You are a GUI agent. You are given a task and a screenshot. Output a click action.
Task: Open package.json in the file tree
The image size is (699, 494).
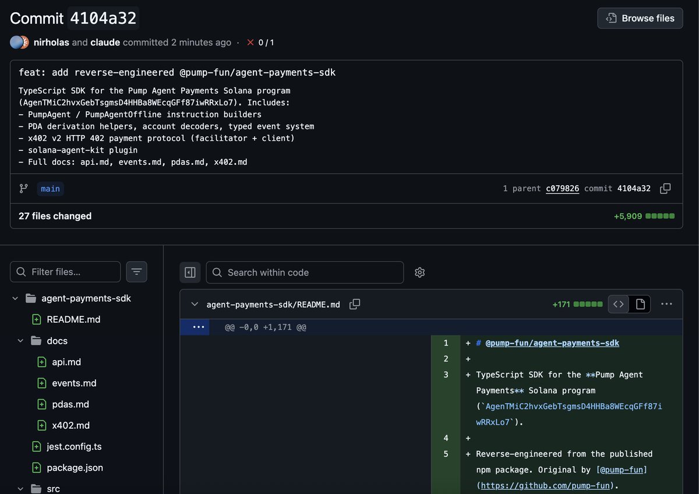click(x=75, y=468)
